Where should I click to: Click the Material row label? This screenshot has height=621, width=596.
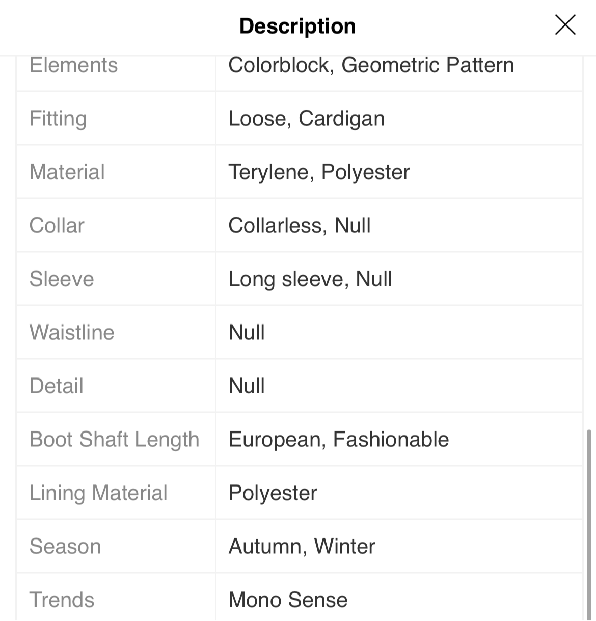coord(67,172)
